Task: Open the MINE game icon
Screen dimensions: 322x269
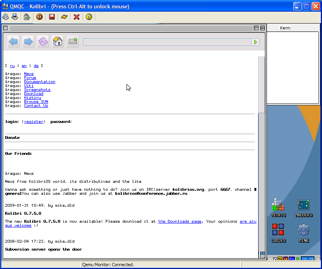Action: tap(304, 231)
